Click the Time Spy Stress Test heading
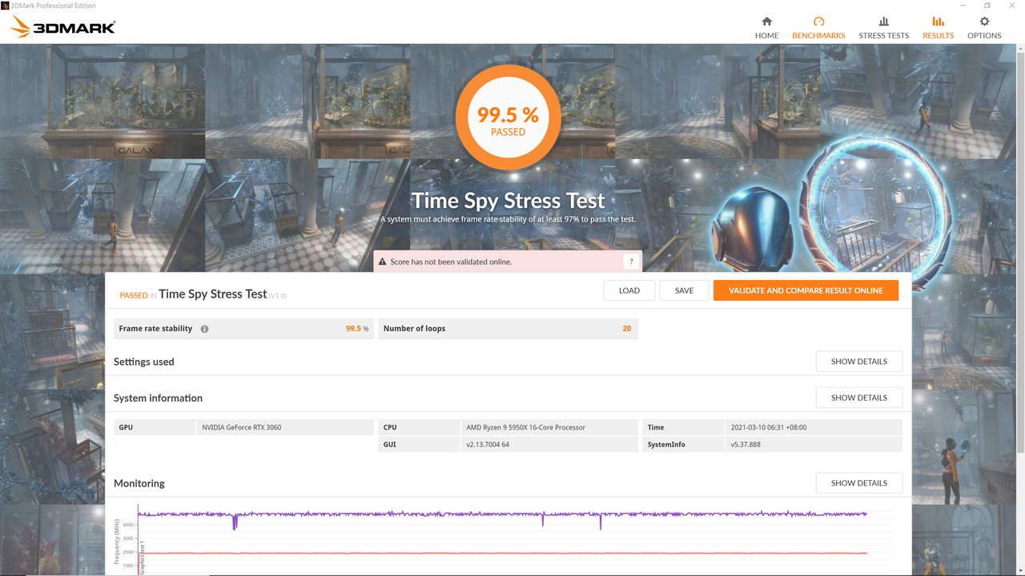This screenshot has height=576, width=1025. pyautogui.click(x=508, y=200)
